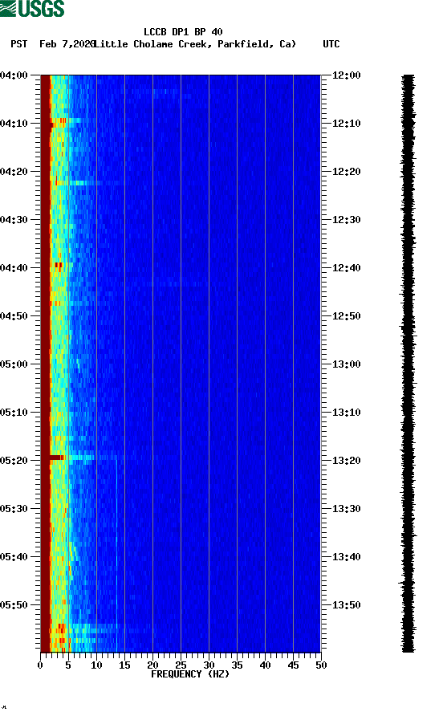Click the seismogram waveform trace on the right
The image size is (443, 716).
point(408,364)
